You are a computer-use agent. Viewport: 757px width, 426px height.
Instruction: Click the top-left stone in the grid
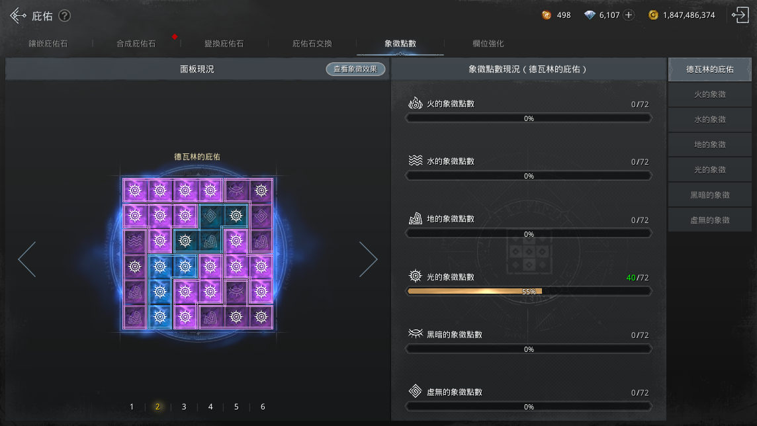pos(135,190)
